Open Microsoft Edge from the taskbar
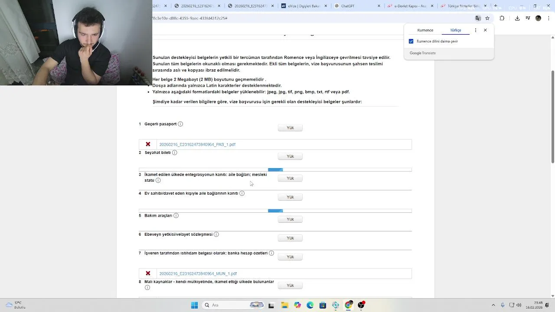 pyautogui.click(x=310, y=305)
